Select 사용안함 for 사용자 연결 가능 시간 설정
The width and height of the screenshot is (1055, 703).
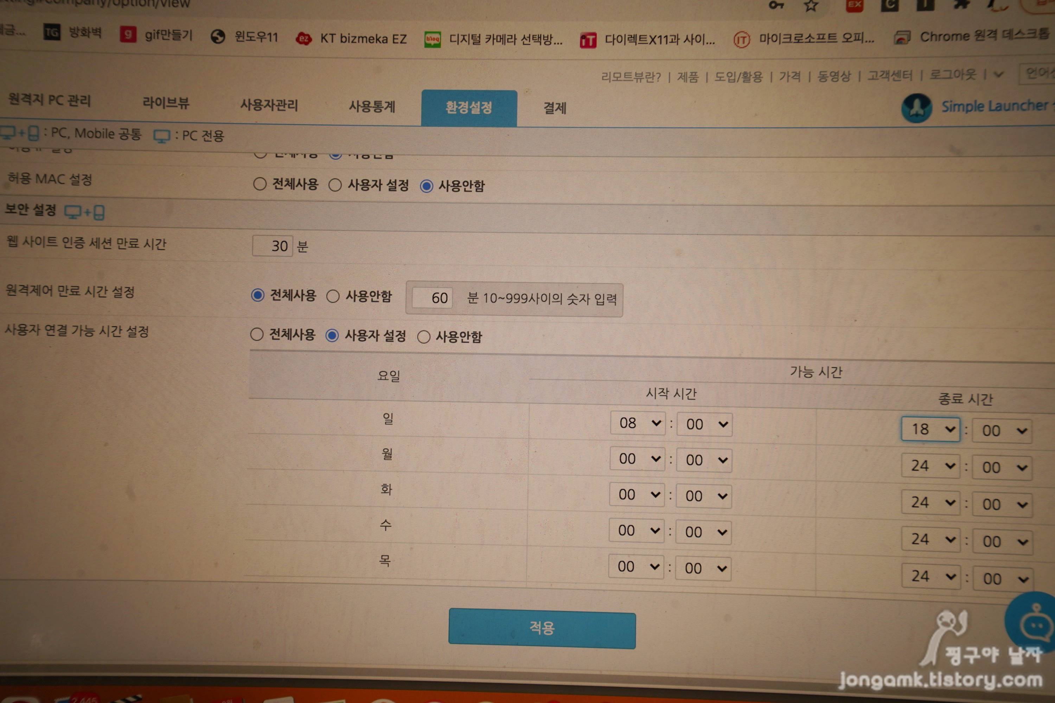[424, 337]
